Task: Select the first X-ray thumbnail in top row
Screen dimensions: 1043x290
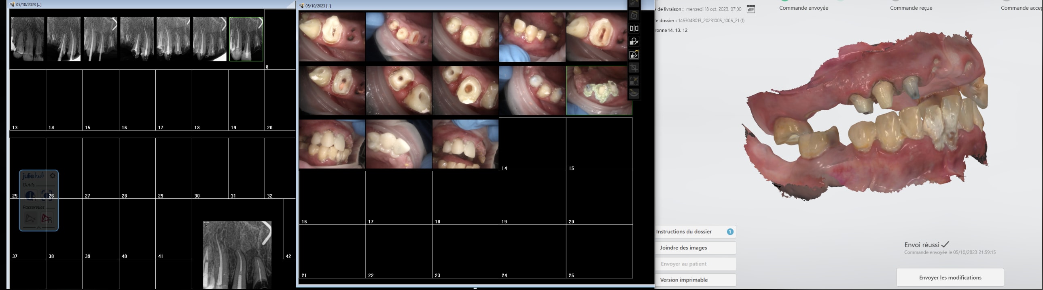Action: tap(28, 39)
